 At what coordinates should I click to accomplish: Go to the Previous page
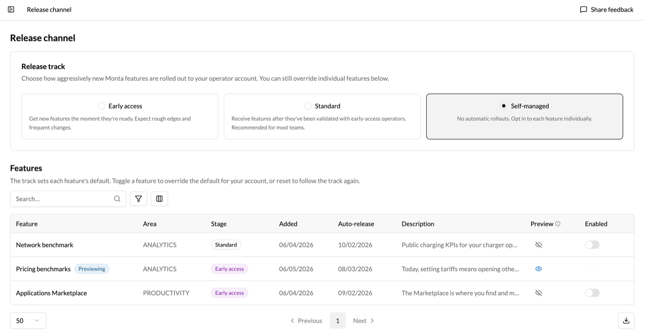pos(306,321)
